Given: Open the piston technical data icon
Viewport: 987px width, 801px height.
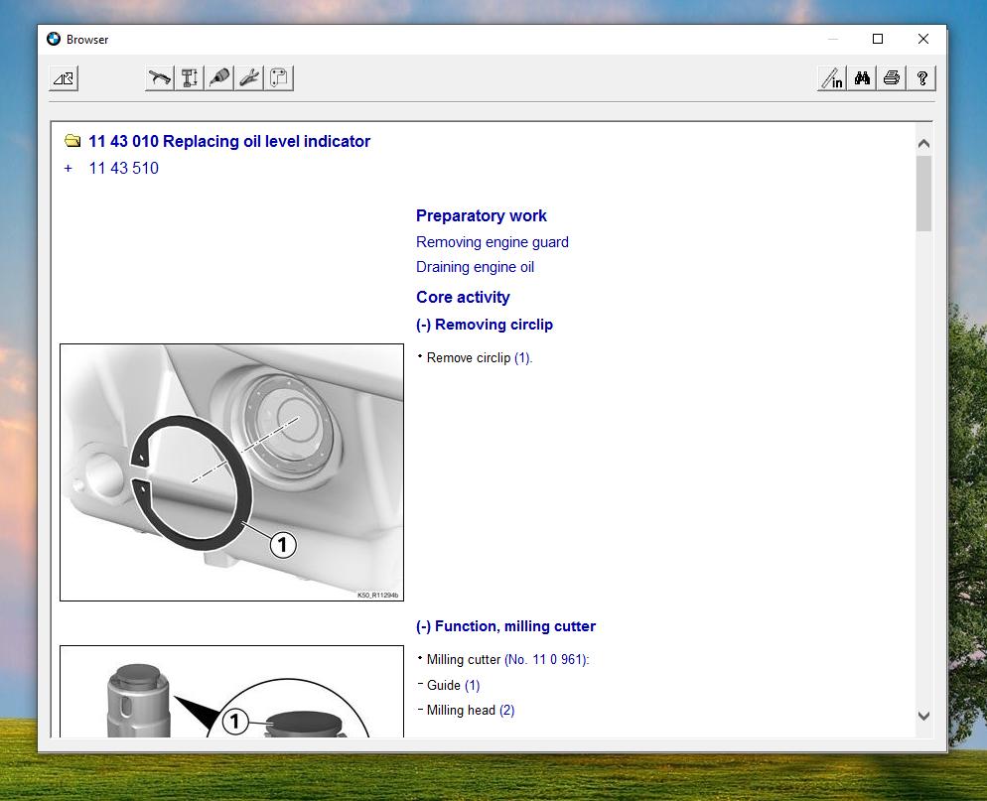Looking at the screenshot, I should point(190,77).
